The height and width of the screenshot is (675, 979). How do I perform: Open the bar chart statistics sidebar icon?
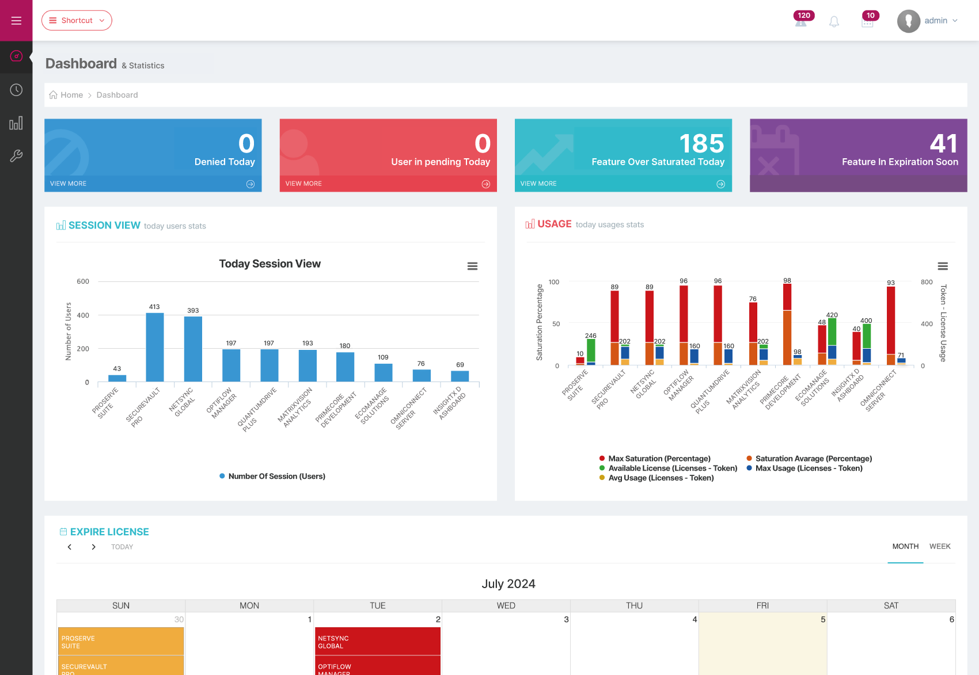(16, 123)
